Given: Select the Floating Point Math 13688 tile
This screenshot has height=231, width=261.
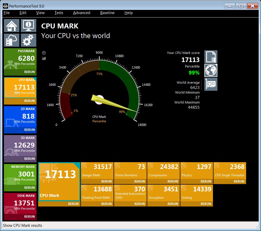Looking at the screenshot, I should tap(97, 193).
